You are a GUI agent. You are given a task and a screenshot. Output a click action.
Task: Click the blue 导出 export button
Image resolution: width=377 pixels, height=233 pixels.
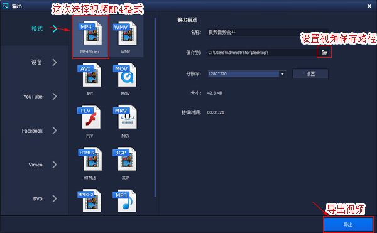tap(348, 225)
